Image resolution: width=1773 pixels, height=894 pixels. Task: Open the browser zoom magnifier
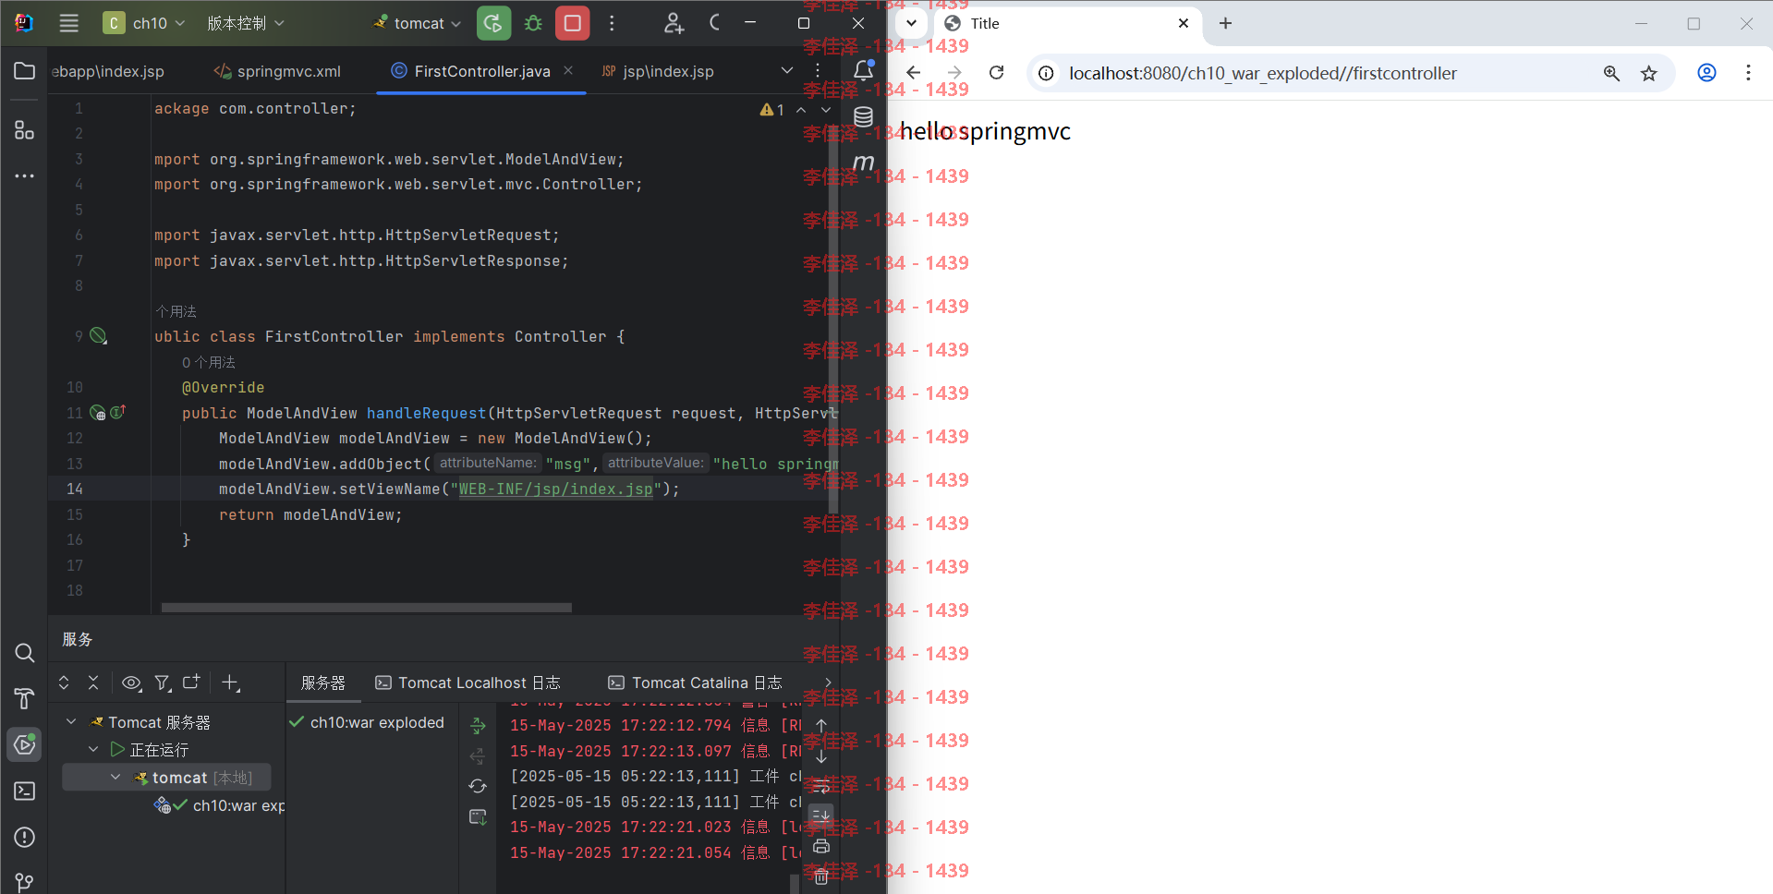coord(1611,73)
